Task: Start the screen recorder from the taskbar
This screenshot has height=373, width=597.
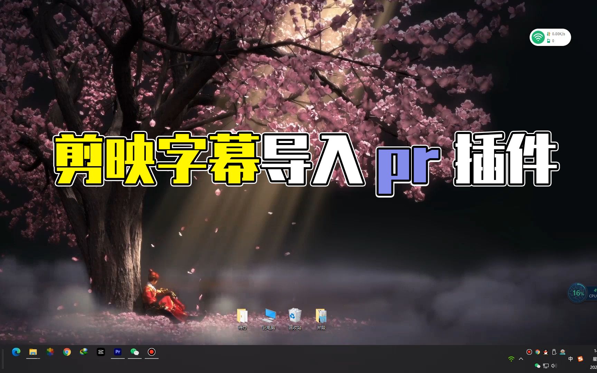Action: coord(152,352)
